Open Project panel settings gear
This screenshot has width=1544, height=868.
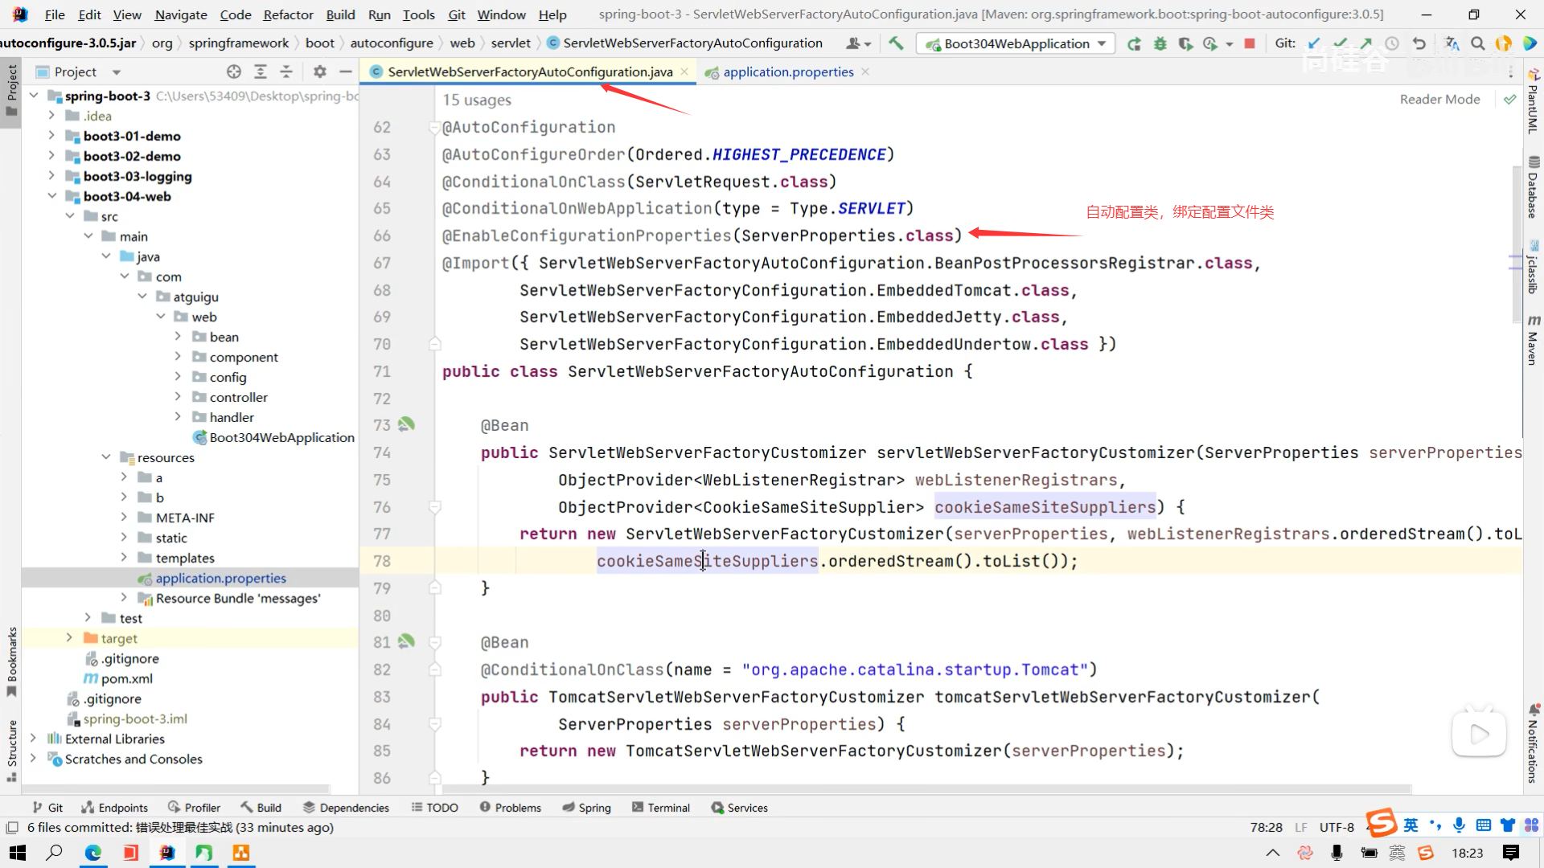tap(320, 72)
